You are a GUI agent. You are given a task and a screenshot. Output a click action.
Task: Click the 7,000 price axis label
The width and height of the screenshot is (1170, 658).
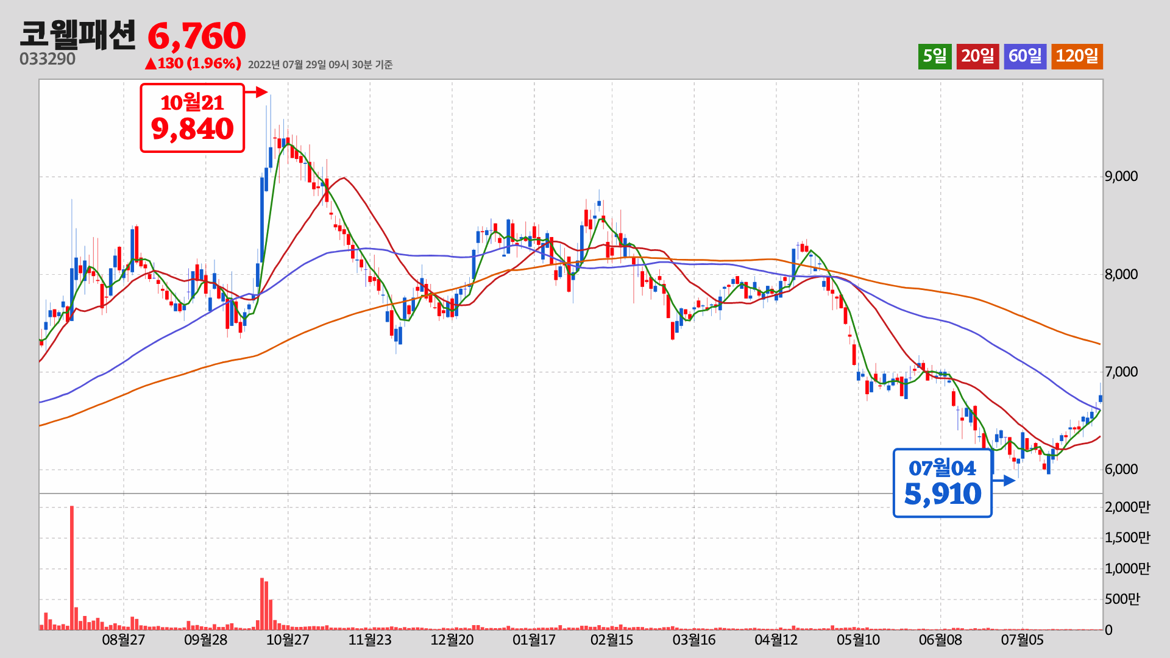[1121, 372]
